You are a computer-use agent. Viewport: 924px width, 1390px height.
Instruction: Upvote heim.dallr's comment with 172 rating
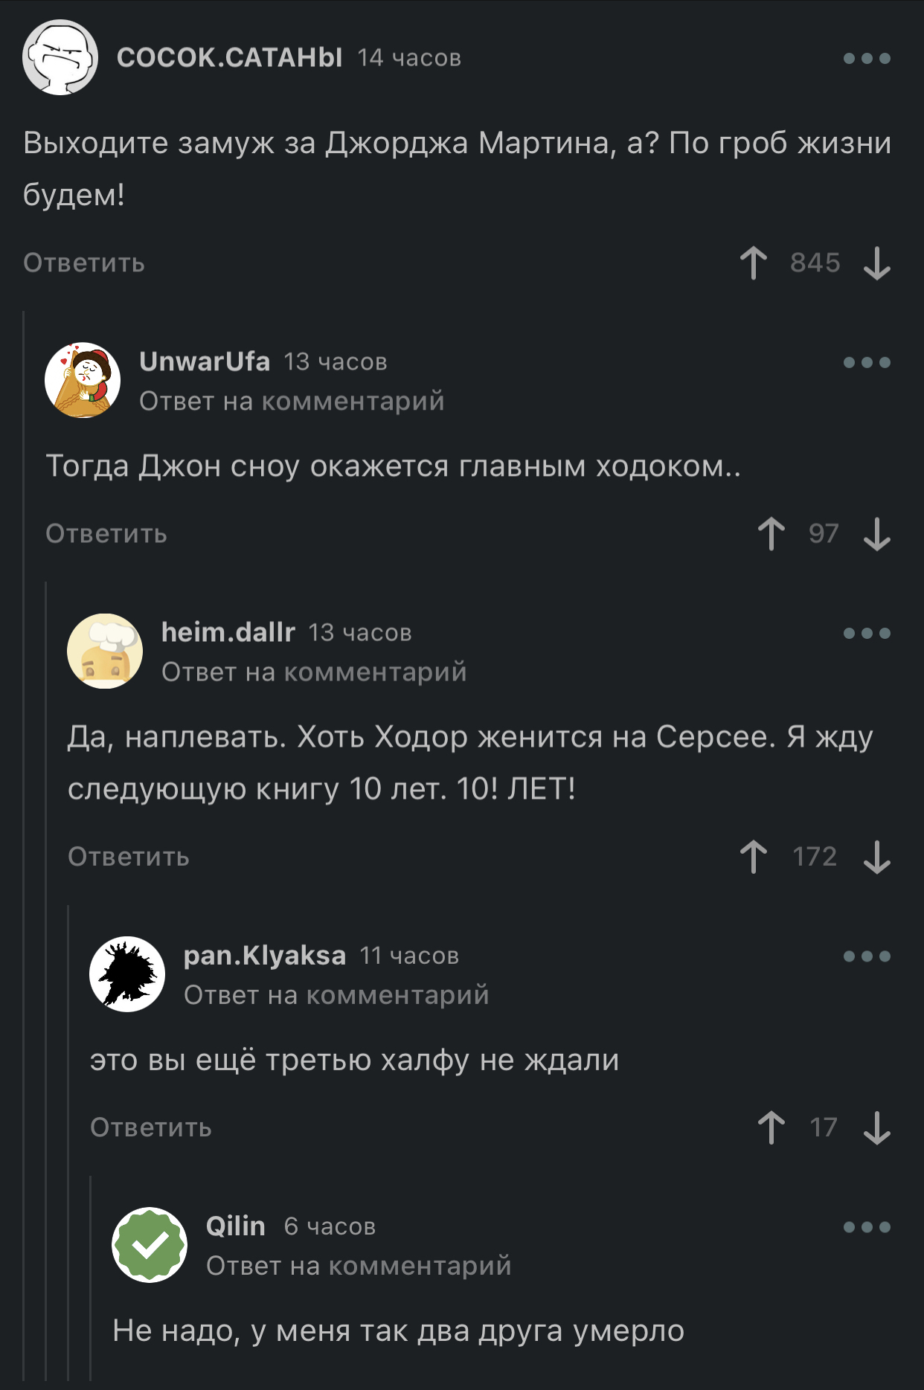tap(754, 856)
